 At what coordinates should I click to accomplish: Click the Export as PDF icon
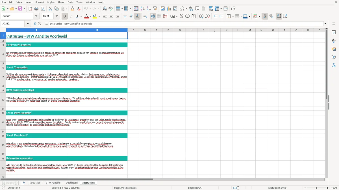(30, 9)
